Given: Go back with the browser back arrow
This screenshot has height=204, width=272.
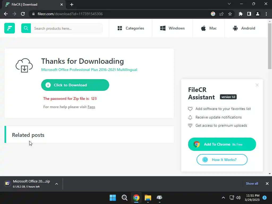Looking at the screenshot, I should point(6,14).
